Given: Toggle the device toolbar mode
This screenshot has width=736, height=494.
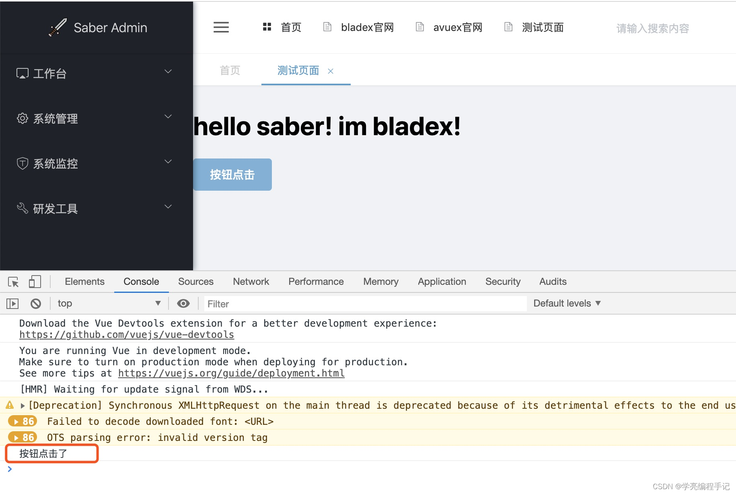Looking at the screenshot, I should tap(35, 282).
